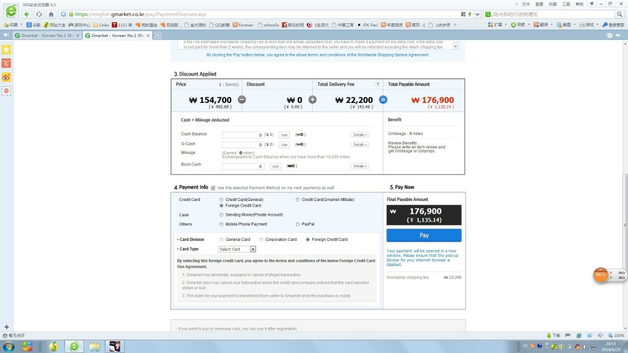Viewport: 628px width, 353px height.
Task: Open the 下载 download manager icon
Action: click(554, 335)
